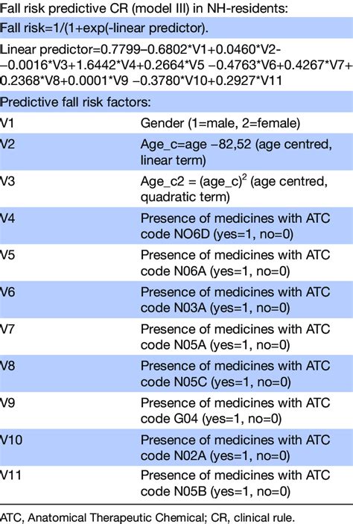Select the ATC abbreviation footnote text
Image resolution: width=353 pixels, height=524 pixels.
(x=147, y=517)
